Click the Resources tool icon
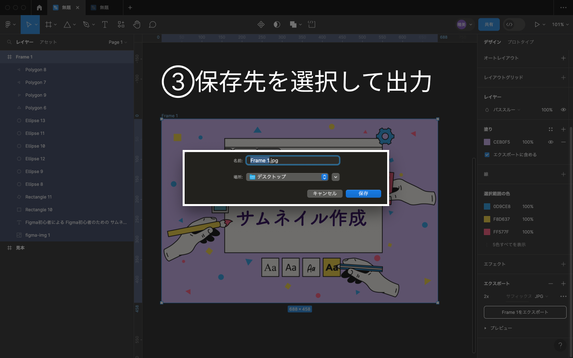573x358 pixels. (x=121, y=25)
